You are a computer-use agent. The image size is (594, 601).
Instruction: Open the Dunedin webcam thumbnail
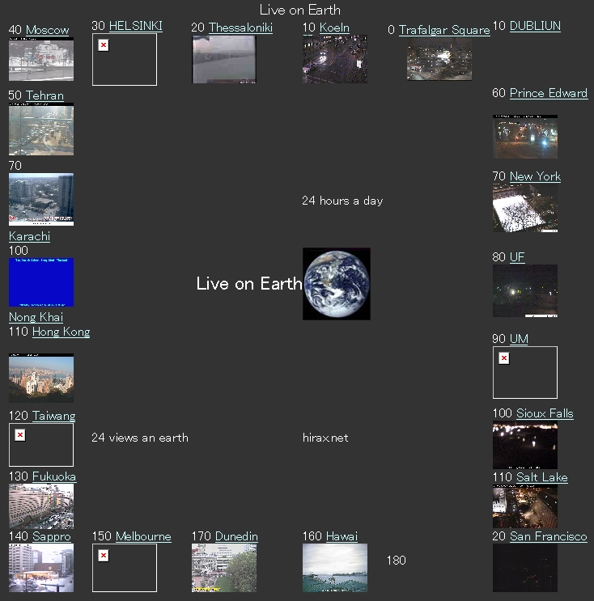click(224, 567)
